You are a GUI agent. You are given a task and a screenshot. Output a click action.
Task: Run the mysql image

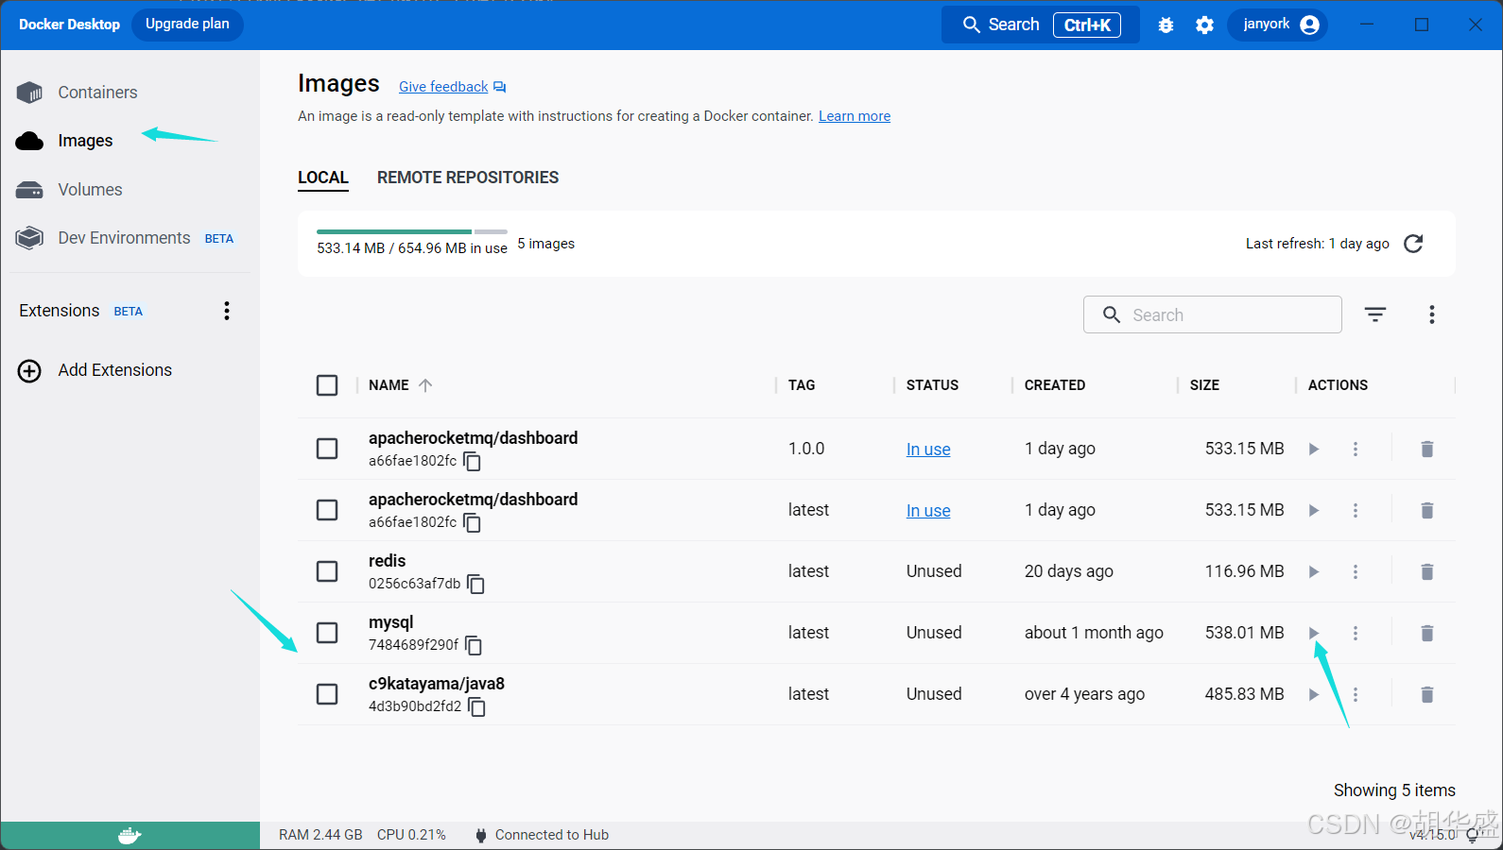[1313, 633]
